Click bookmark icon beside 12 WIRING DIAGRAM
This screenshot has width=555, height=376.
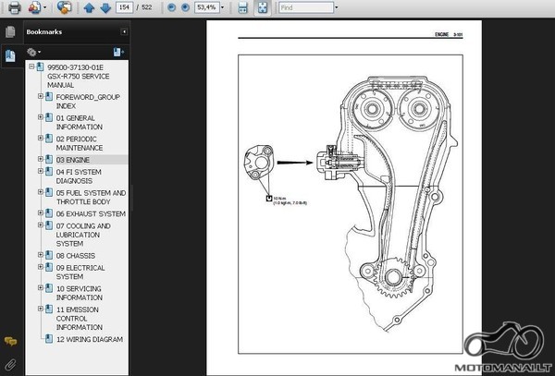point(49,339)
